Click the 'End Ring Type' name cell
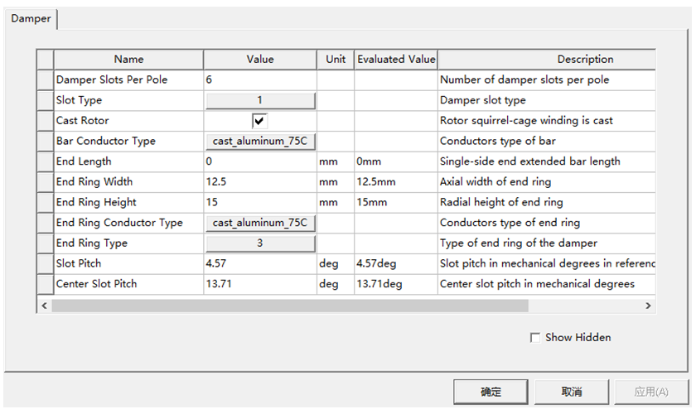 click(x=128, y=243)
